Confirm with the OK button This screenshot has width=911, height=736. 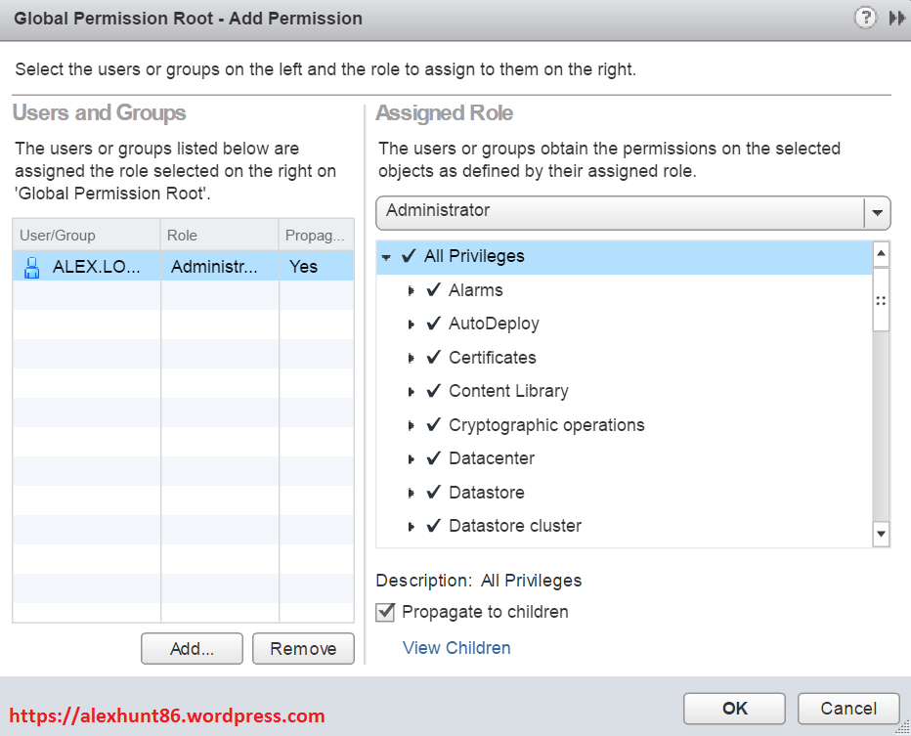pos(734,709)
